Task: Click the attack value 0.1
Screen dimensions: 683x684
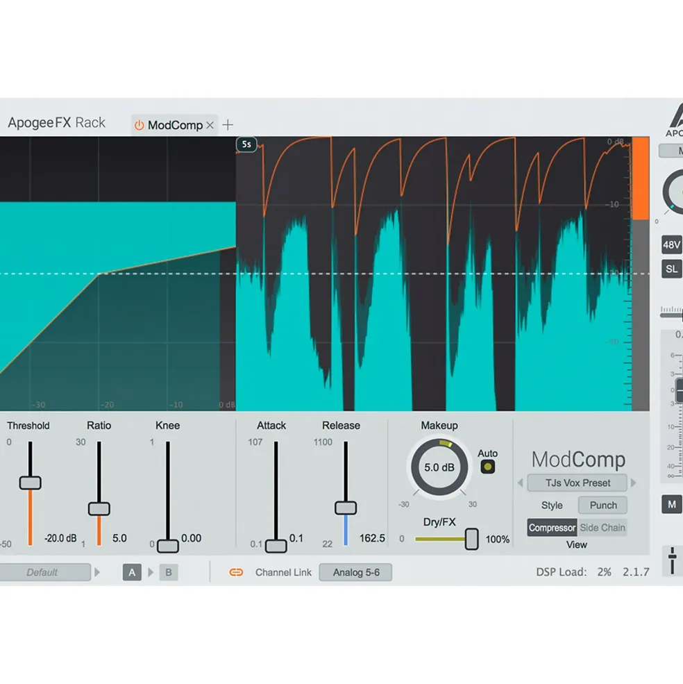Action: pyautogui.click(x=296, y=538)
